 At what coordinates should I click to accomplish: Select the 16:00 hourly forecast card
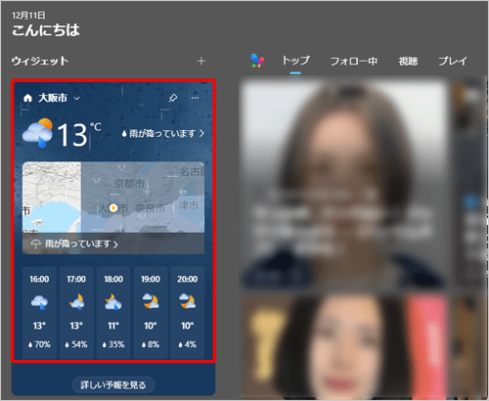(39, 312)
